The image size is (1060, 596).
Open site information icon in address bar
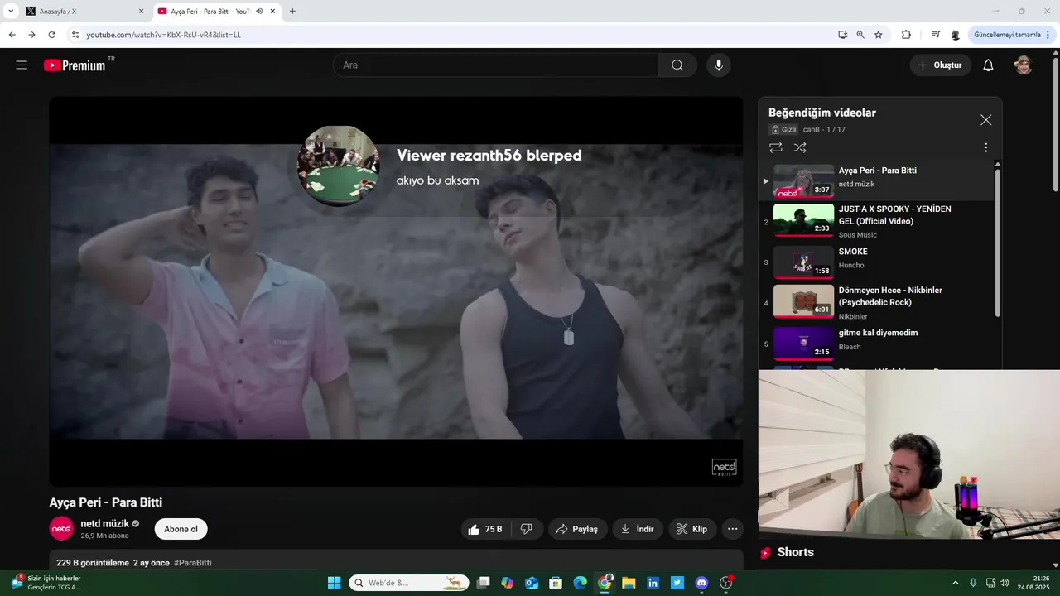[75, 35]
